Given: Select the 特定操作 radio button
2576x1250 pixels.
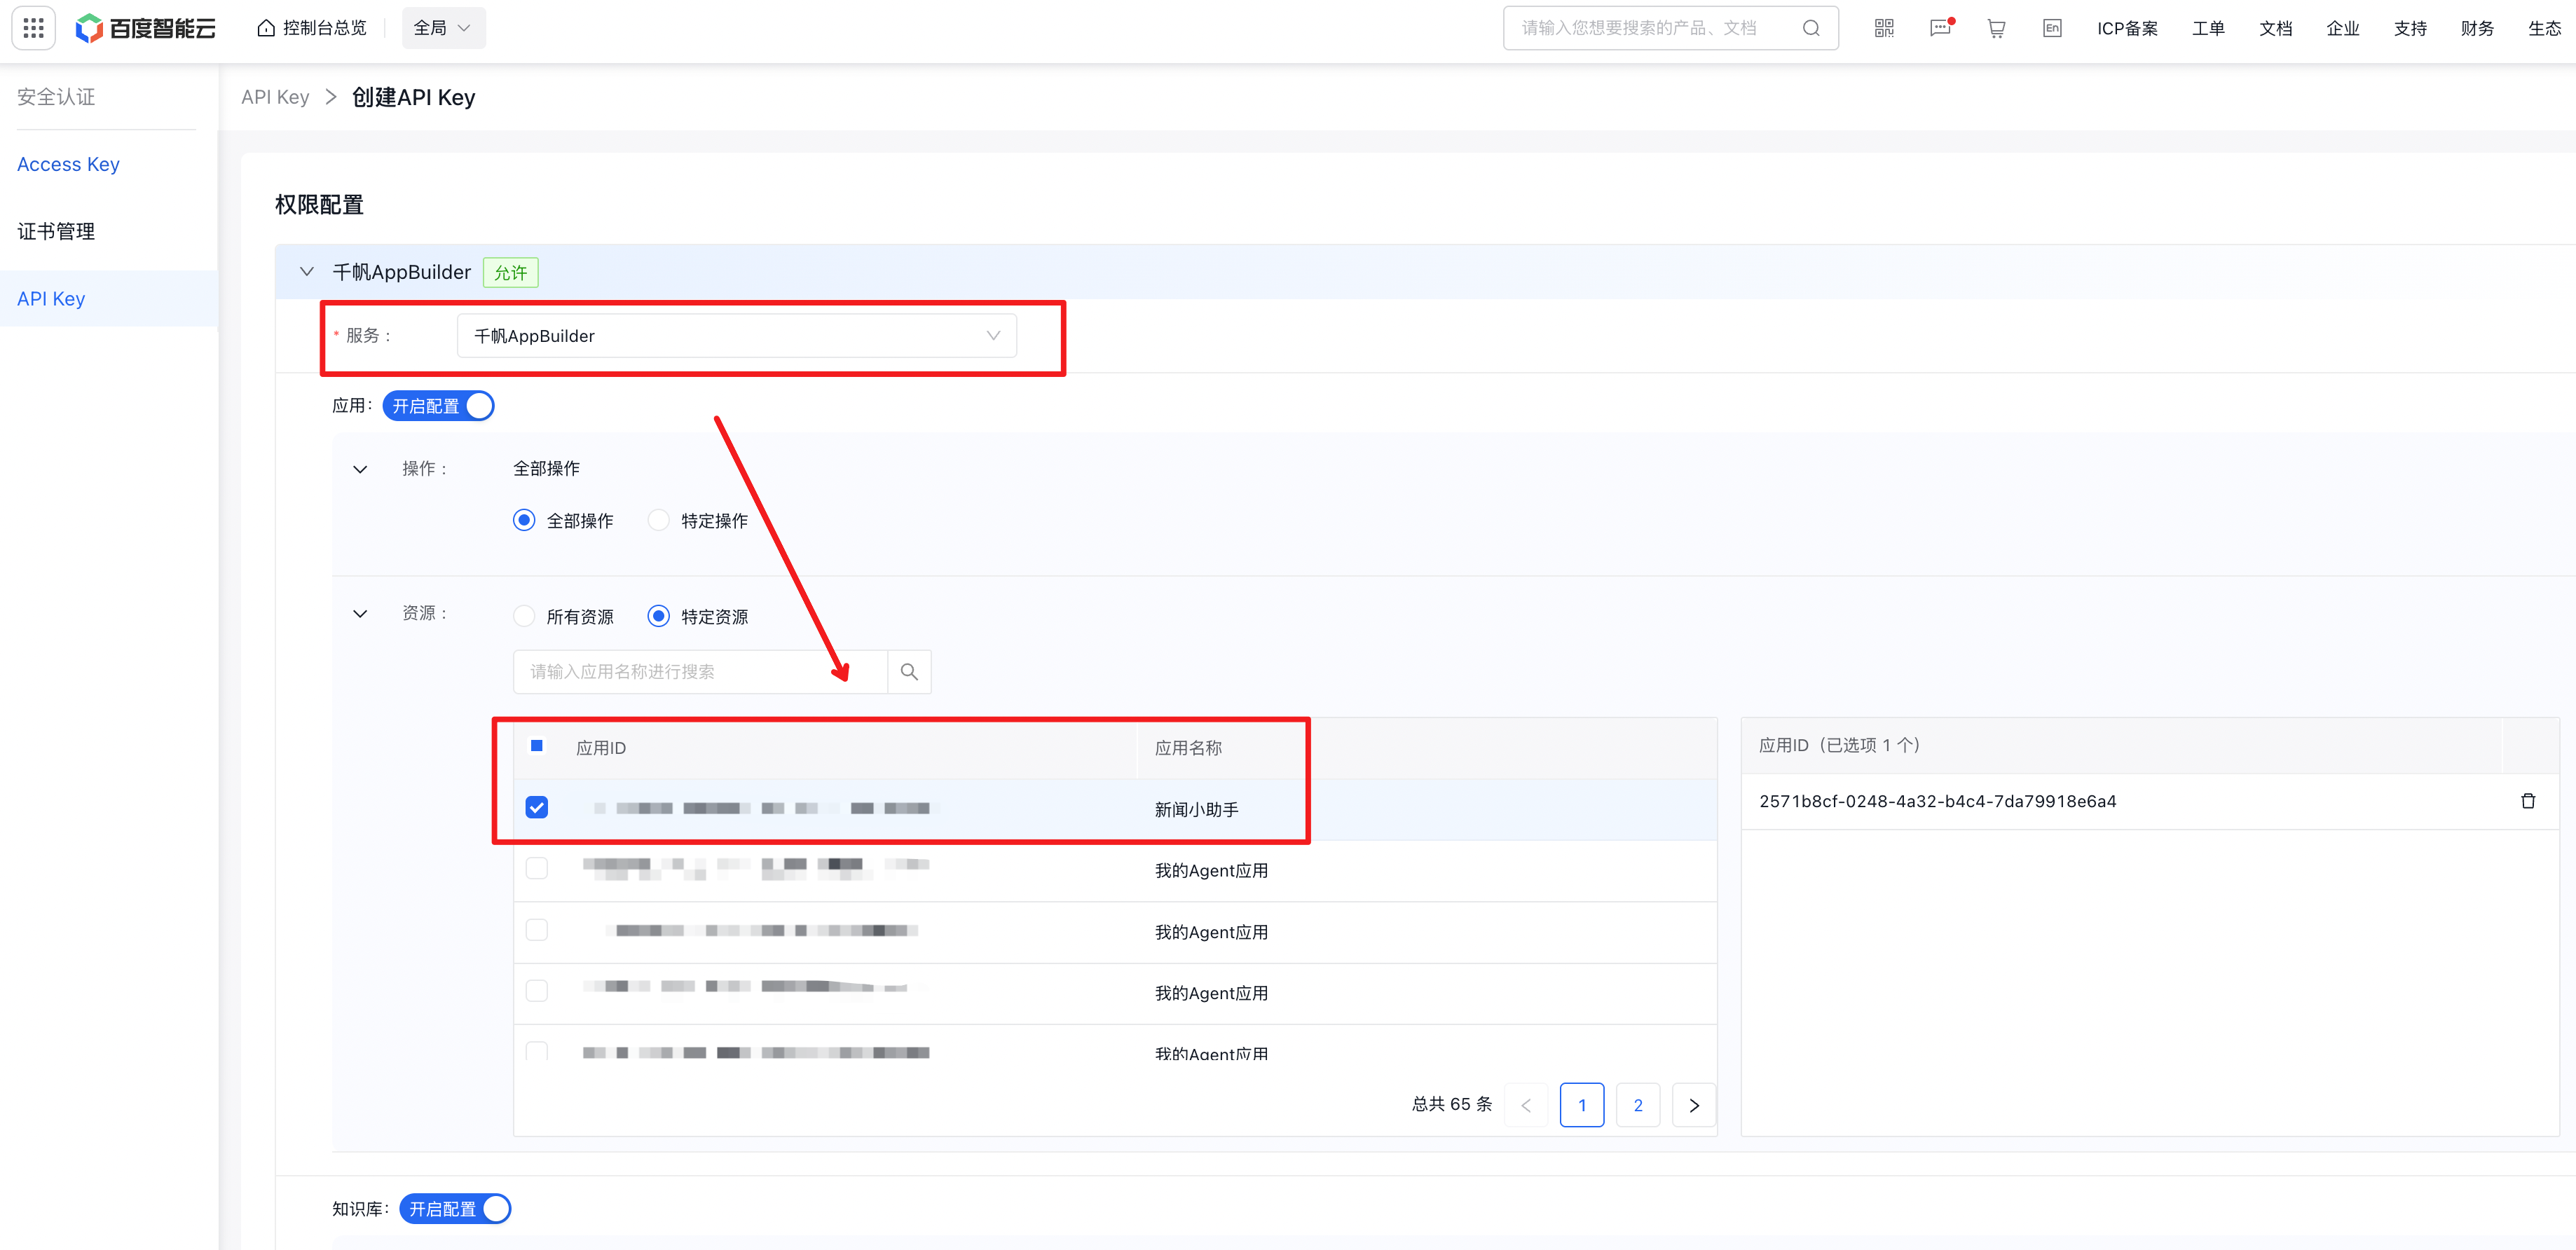Looking at the screenshot, I should pos(658,520).
